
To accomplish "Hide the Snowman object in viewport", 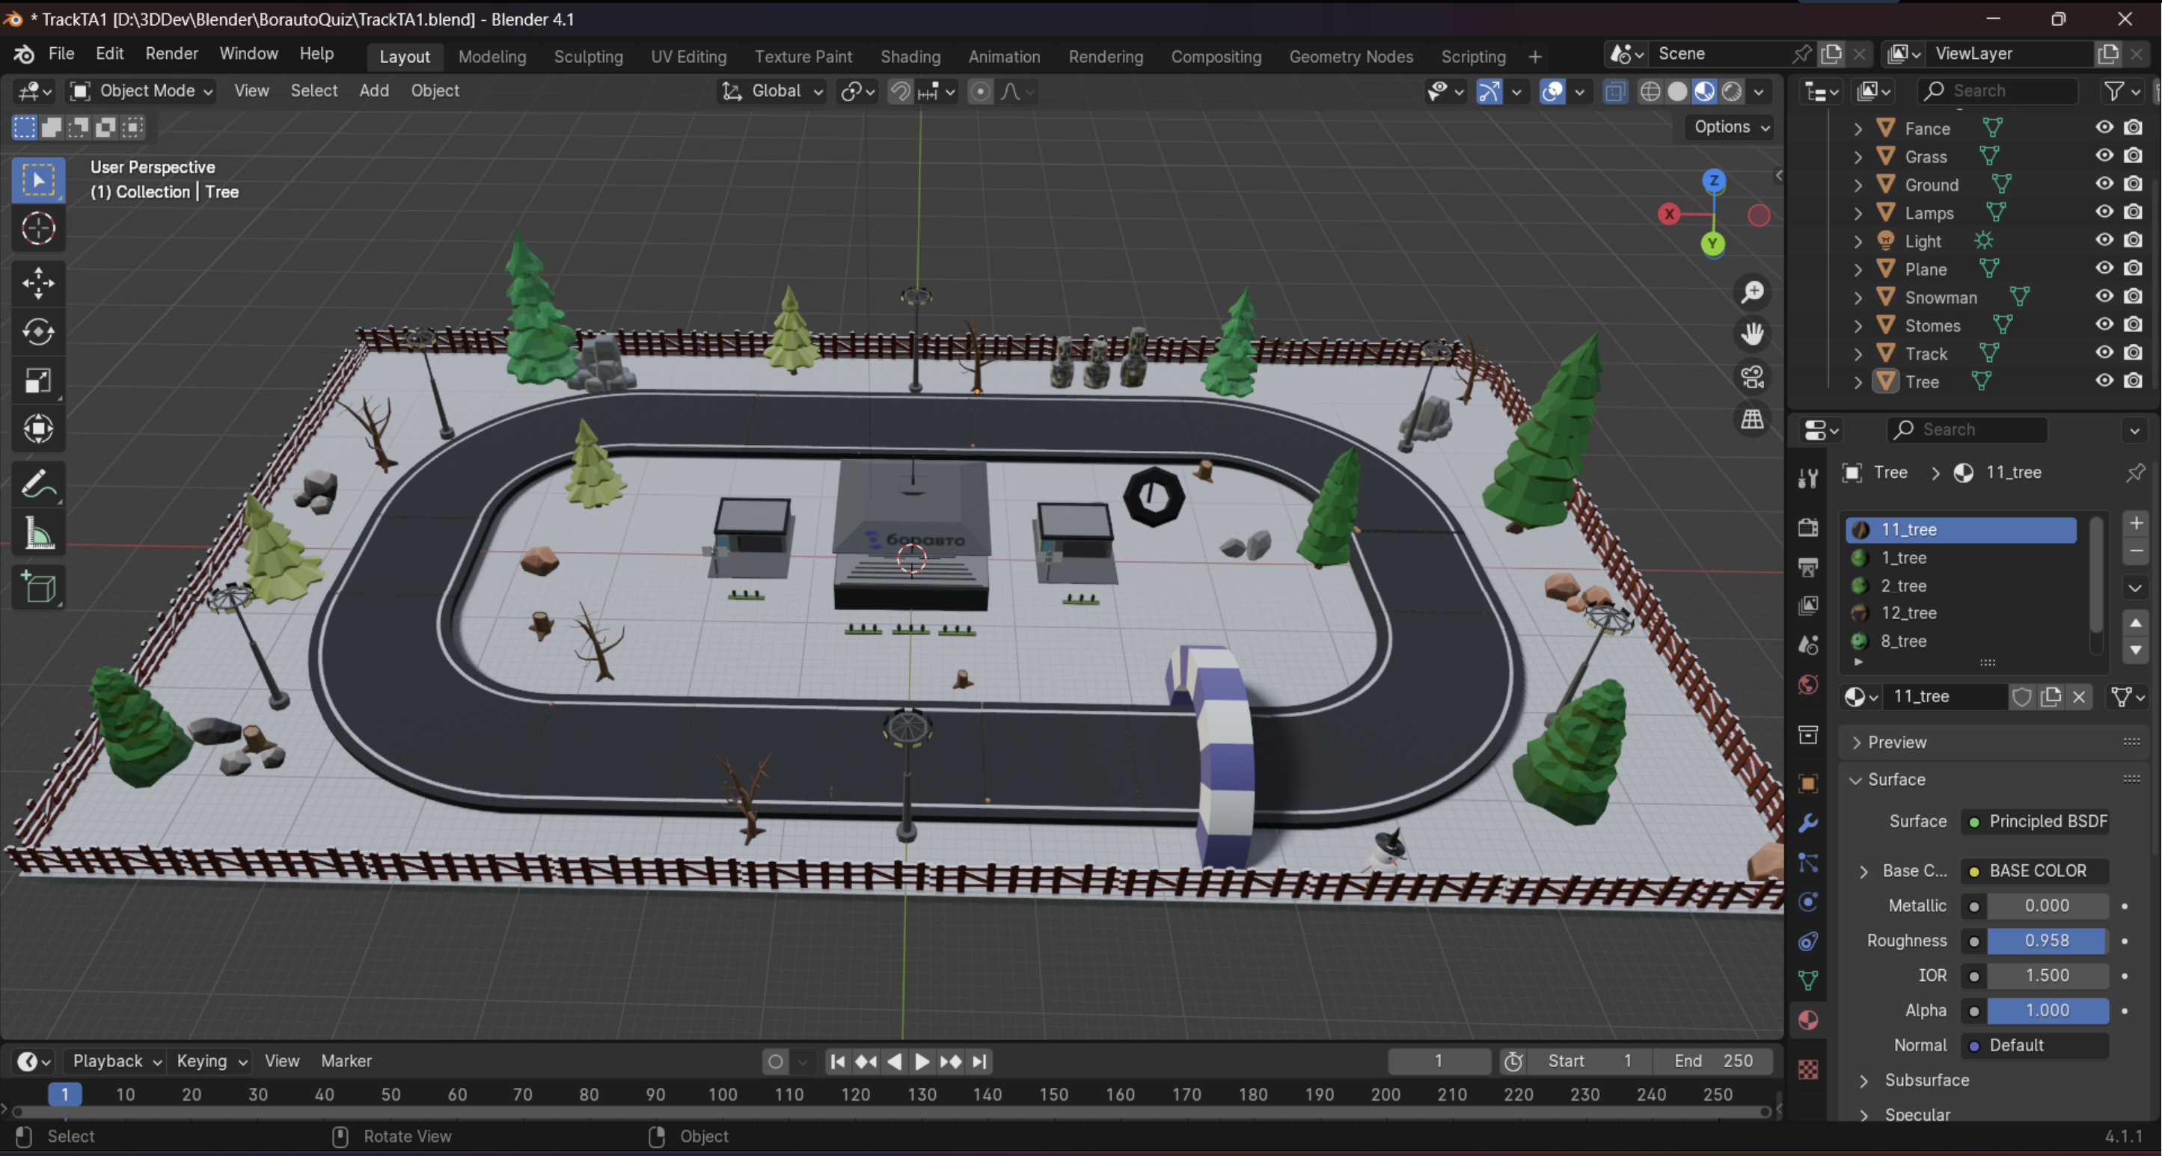I will tap(2103, 297).
